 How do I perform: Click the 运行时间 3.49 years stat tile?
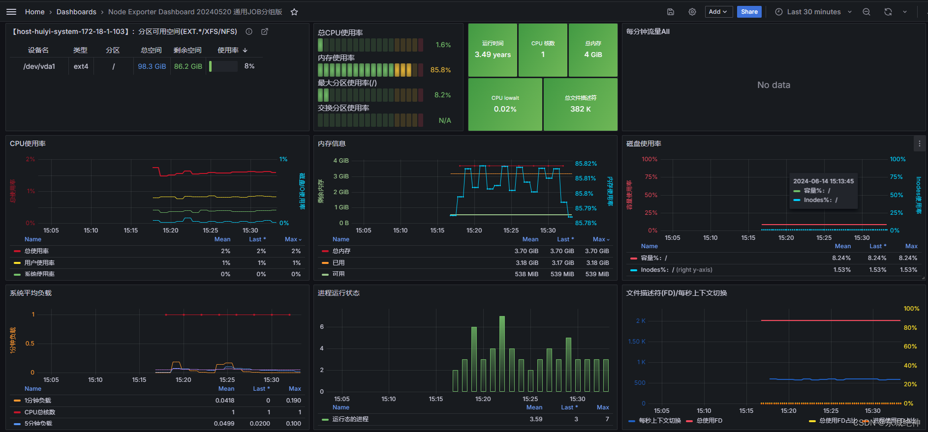coord(493,50)
